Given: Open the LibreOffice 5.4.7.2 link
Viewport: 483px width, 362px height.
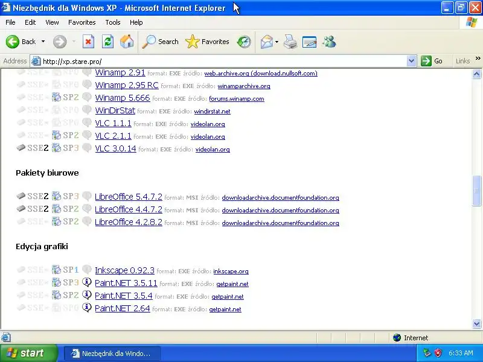Looking at the screenshot, I should pyautogui.click(x=129, y=197).
